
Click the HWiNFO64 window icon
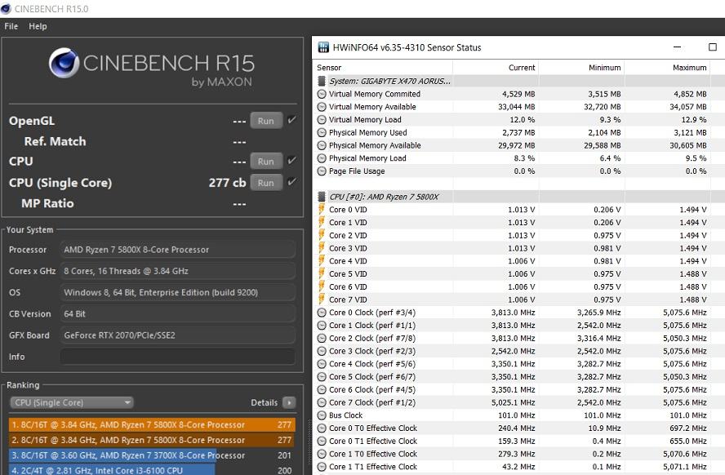[323, 47]
